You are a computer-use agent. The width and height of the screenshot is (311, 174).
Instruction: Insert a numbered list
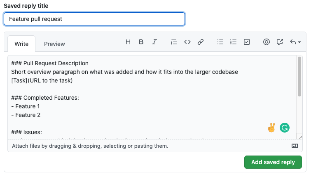pyautogui.click(x=233, y=42)
